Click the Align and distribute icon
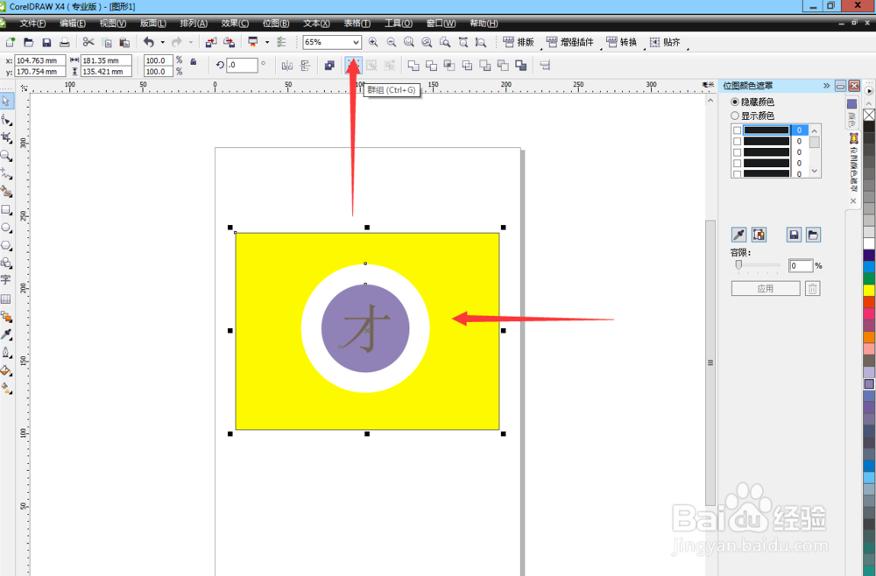Viewport: 876px width, 576px height. [x=545, y=66]
